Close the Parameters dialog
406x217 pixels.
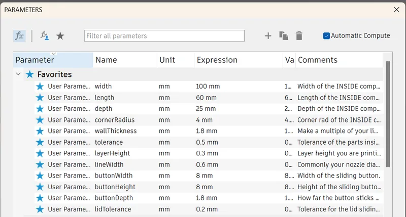(x=396, y=10)
